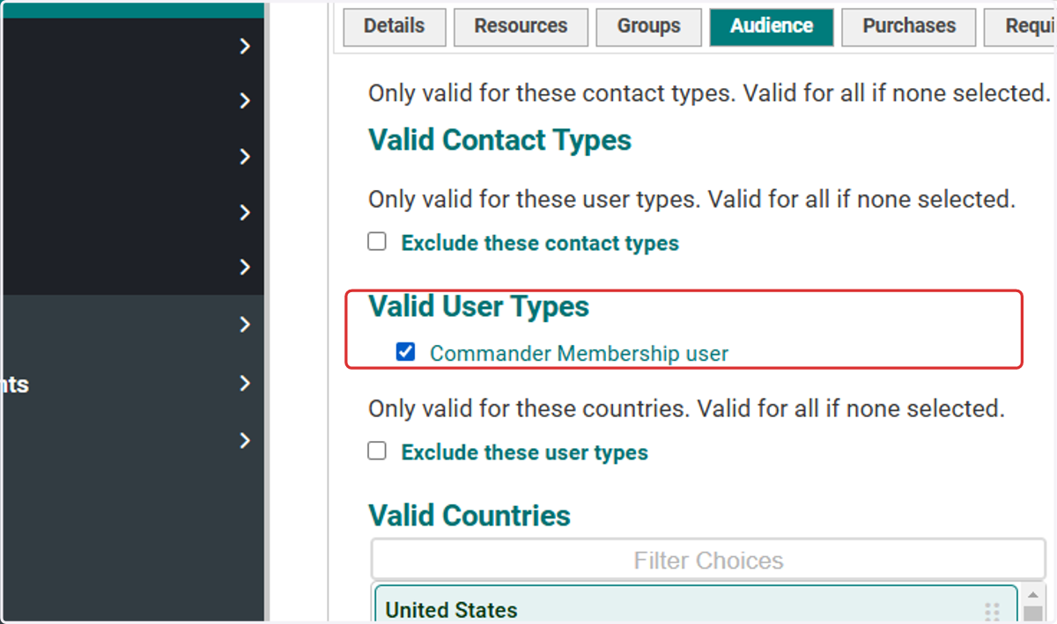
Task: Click the "Only valid for these countries" note
Action: pyautogui.click(x=686, y=408)
